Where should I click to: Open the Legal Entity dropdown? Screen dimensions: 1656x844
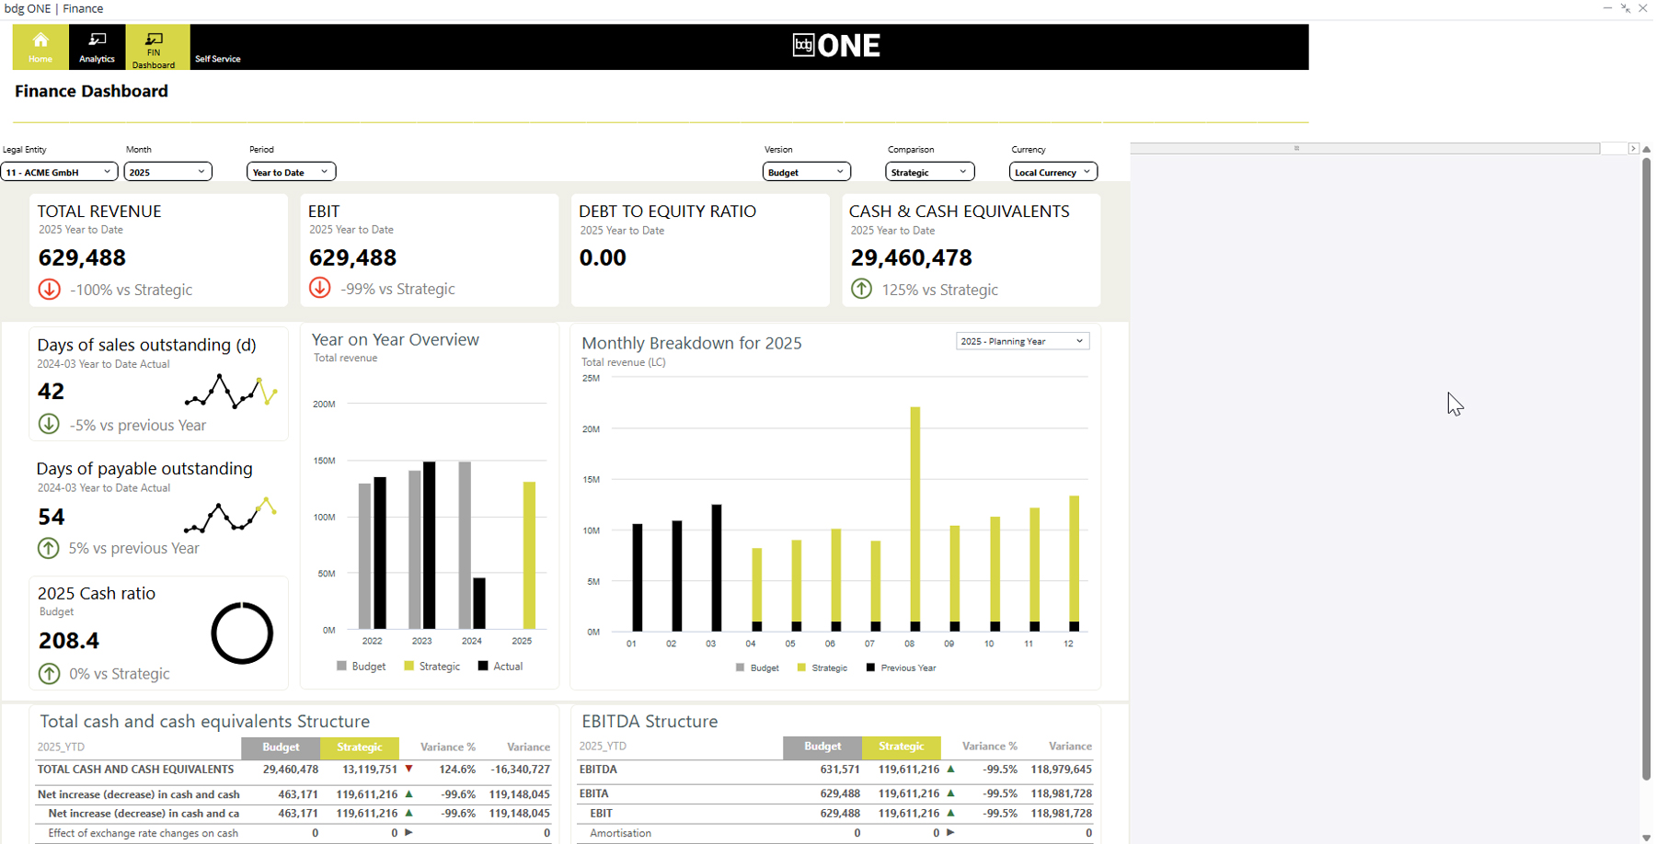click(59, 172)
